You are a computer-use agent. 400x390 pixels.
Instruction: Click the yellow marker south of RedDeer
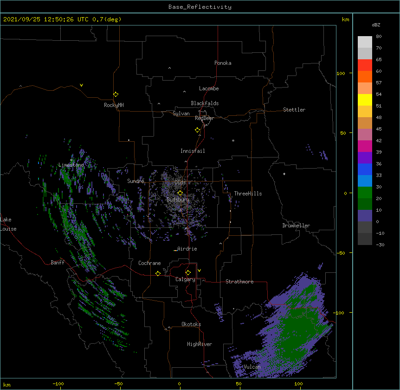click(x=198, y=130)
